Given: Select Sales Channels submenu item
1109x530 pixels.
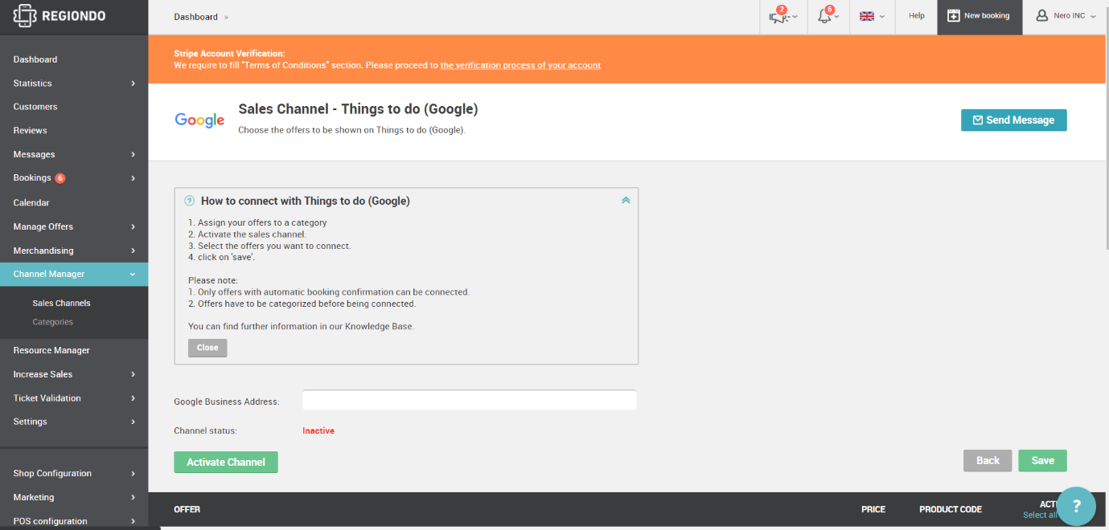Looking at the screenshot, I should click(x=61, y=304).
